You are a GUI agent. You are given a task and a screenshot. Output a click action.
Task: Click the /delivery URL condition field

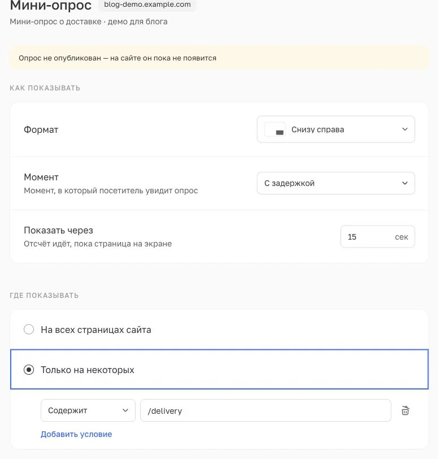click(266, 410)
